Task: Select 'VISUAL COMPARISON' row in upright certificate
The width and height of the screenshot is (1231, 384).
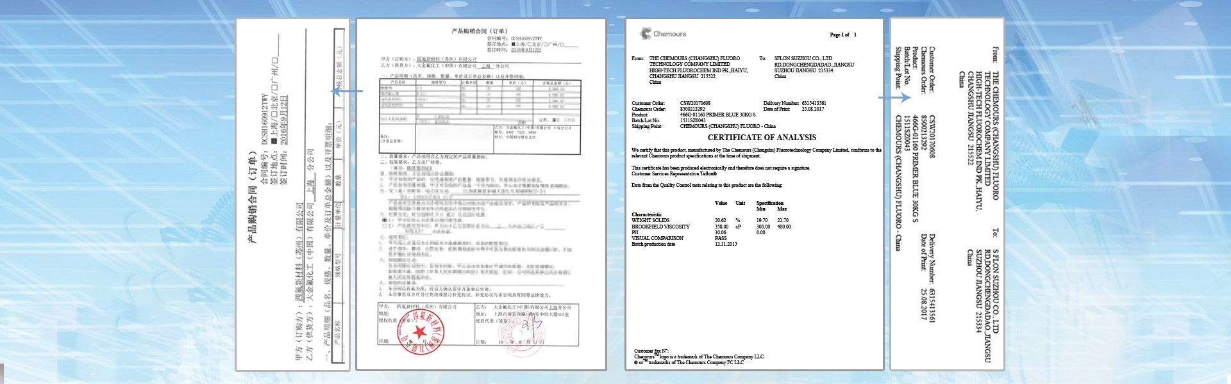Action: coord(680,238)
